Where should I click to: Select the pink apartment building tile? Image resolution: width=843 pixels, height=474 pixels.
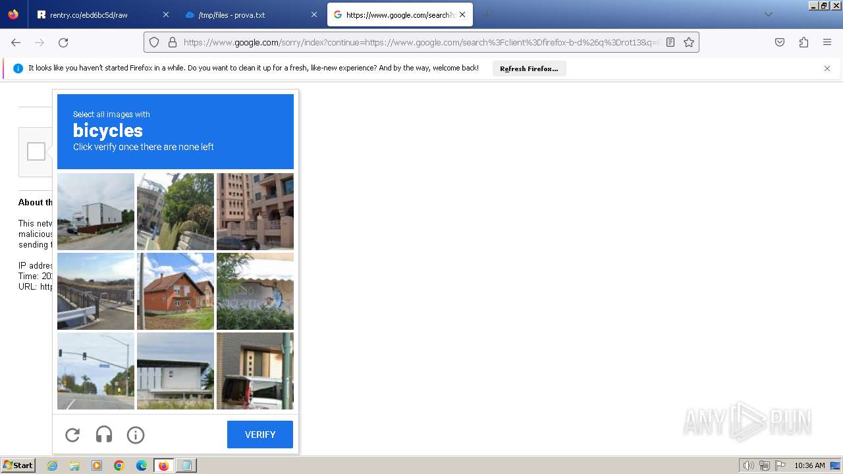click(255, 211)
